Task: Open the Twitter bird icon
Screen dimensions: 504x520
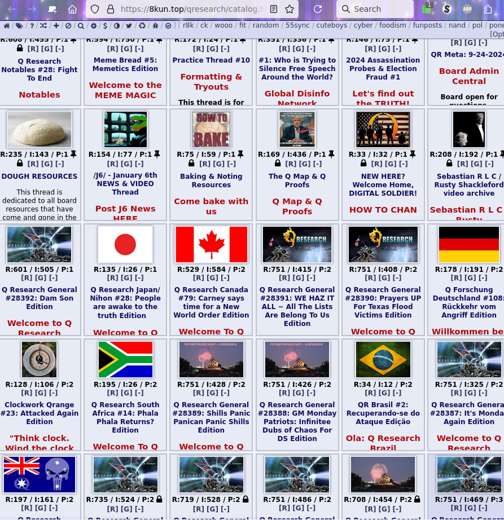Action: point(129,25)
